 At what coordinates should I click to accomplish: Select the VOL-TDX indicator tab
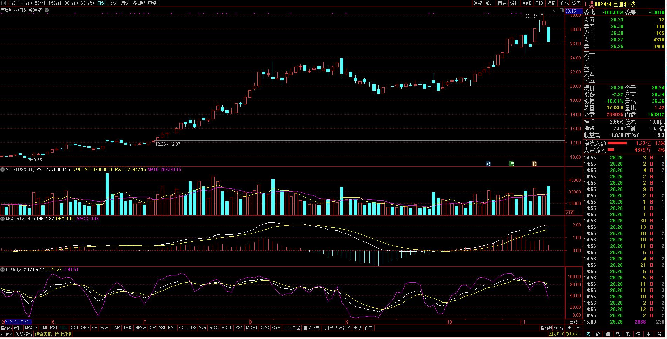pyautogui.click(x=188, y=328)
